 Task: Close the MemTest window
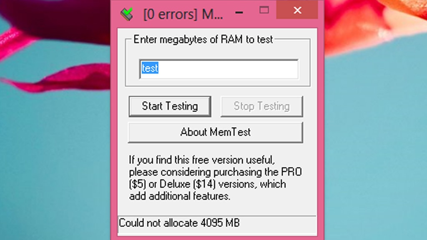pos(297,10)
